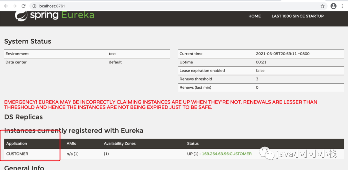Select the Renews threshold value 3
The width and height of the screenshot is (348, 170).
(257, 79)
